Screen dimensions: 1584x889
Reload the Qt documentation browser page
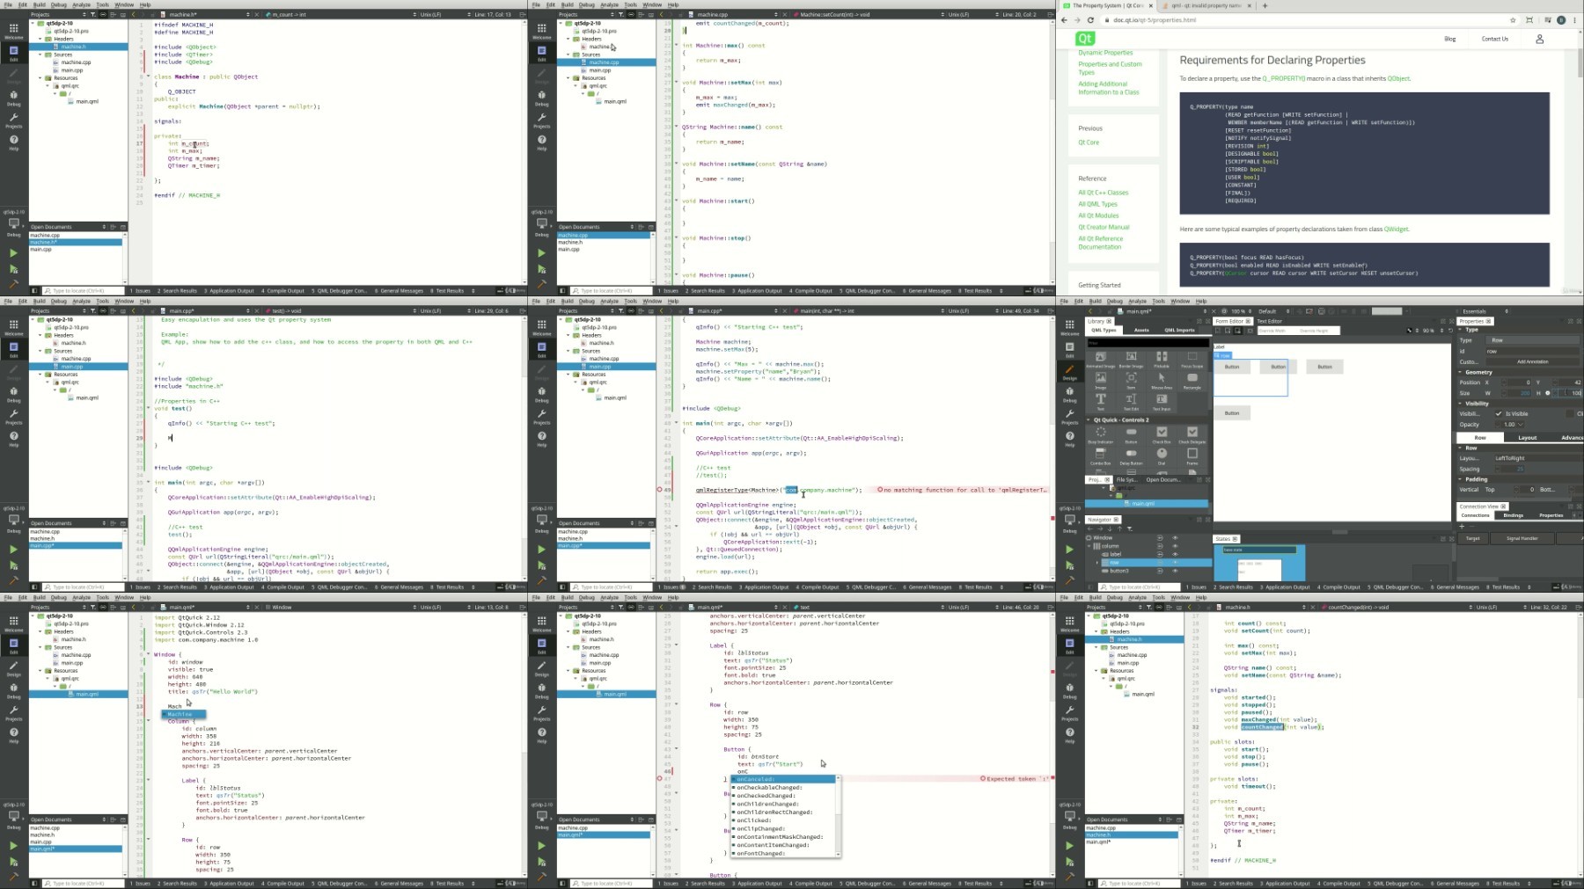1090,20
